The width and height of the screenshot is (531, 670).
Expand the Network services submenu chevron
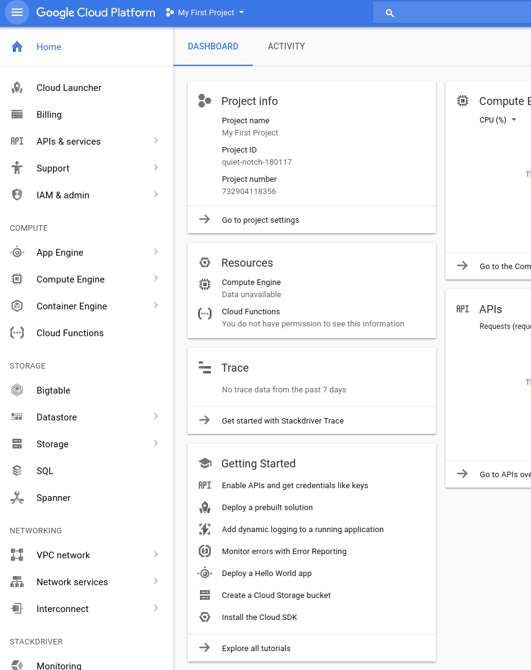click(156, 581)
